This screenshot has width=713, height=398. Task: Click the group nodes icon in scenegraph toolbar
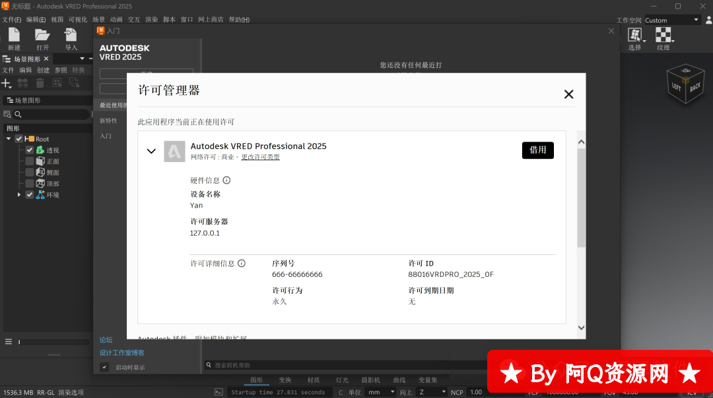(x=22, y=82)
